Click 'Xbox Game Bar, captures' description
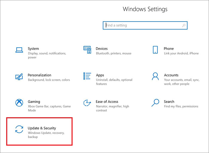 (x=49, y=108)
